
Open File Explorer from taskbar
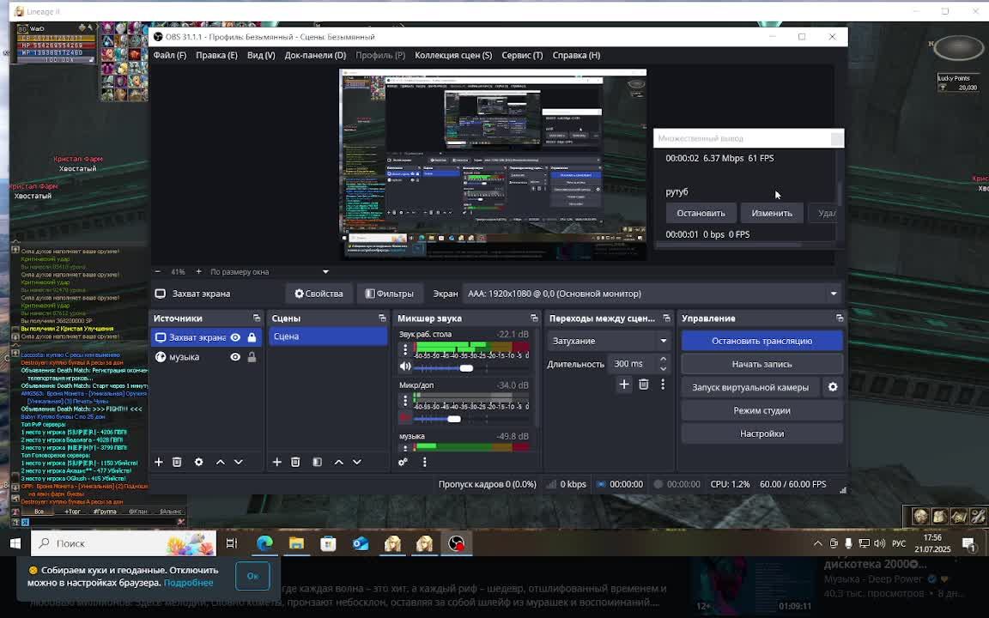[x=296, y=543]
